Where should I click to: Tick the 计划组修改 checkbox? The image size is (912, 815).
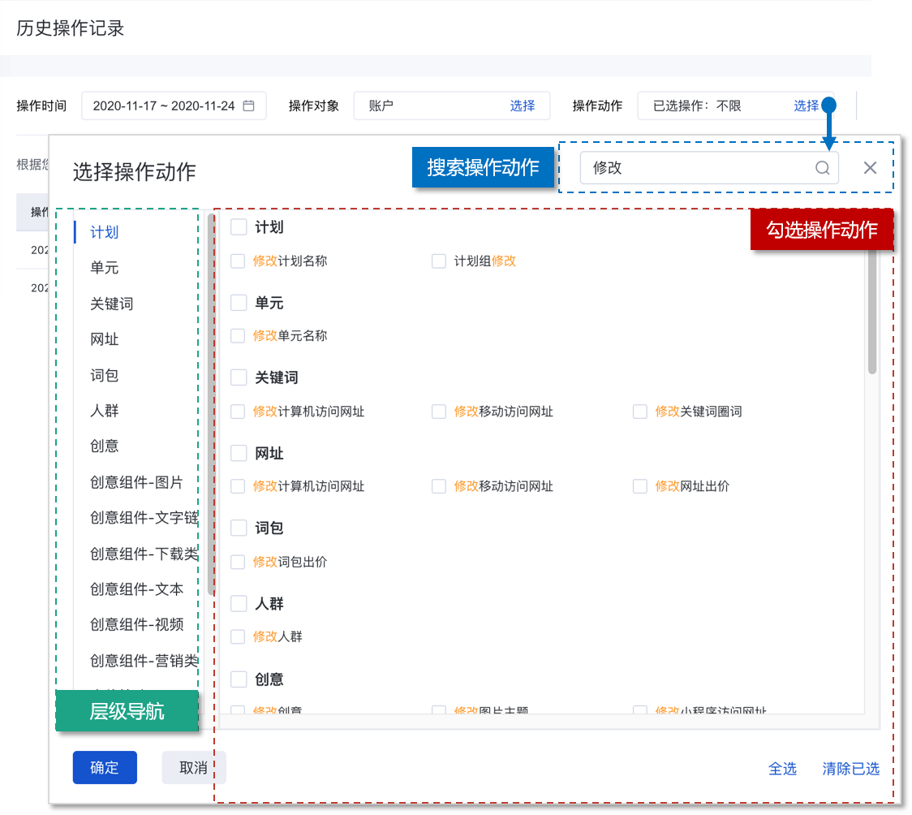pyautogui.click(x=439, y=261)
